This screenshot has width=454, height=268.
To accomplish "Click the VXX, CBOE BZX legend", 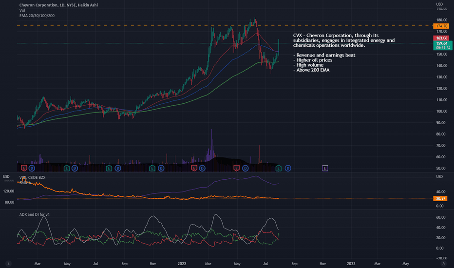I will [32, 177].
